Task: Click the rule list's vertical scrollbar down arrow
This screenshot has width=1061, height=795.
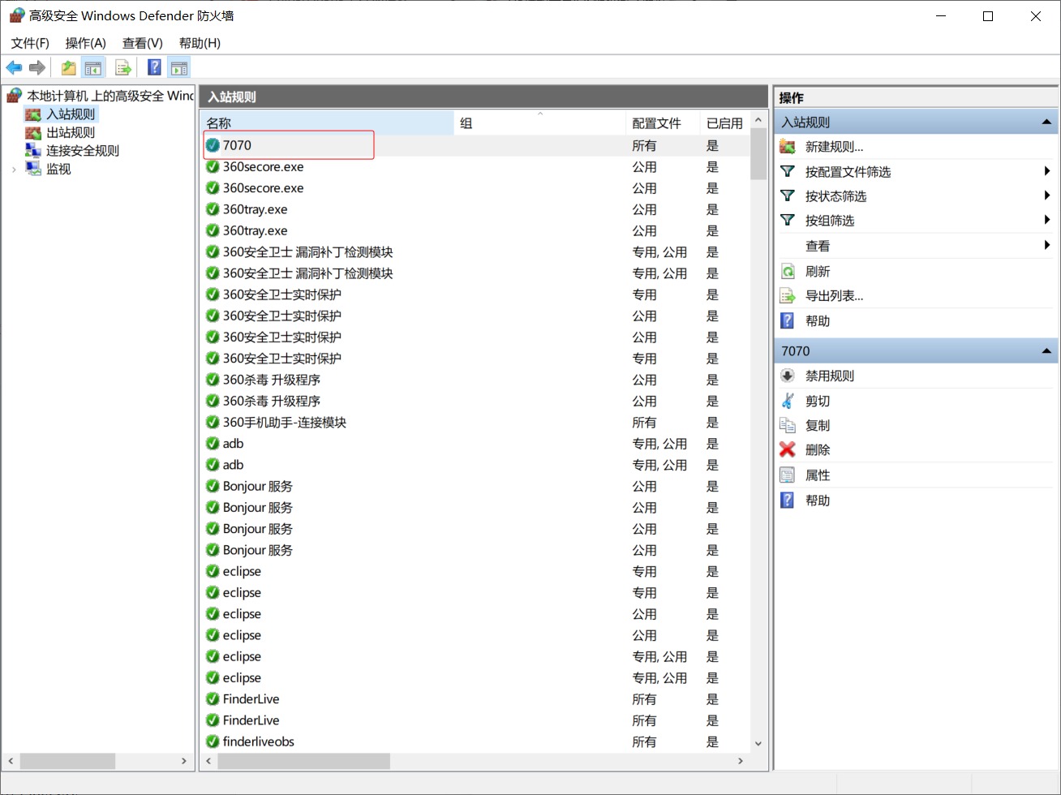Action: tap(758, 744)
